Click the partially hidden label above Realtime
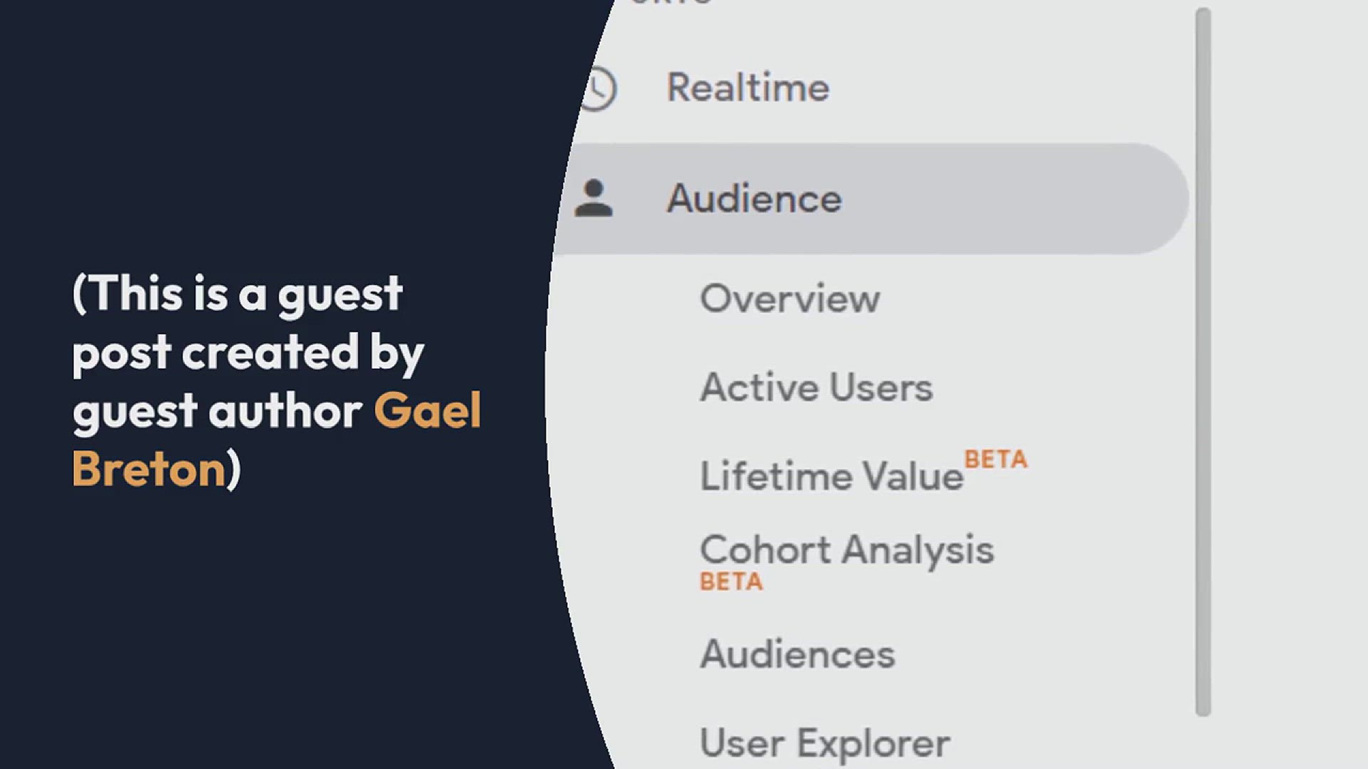The height and width of the screenshot is (769, 1368). (671, 4)
